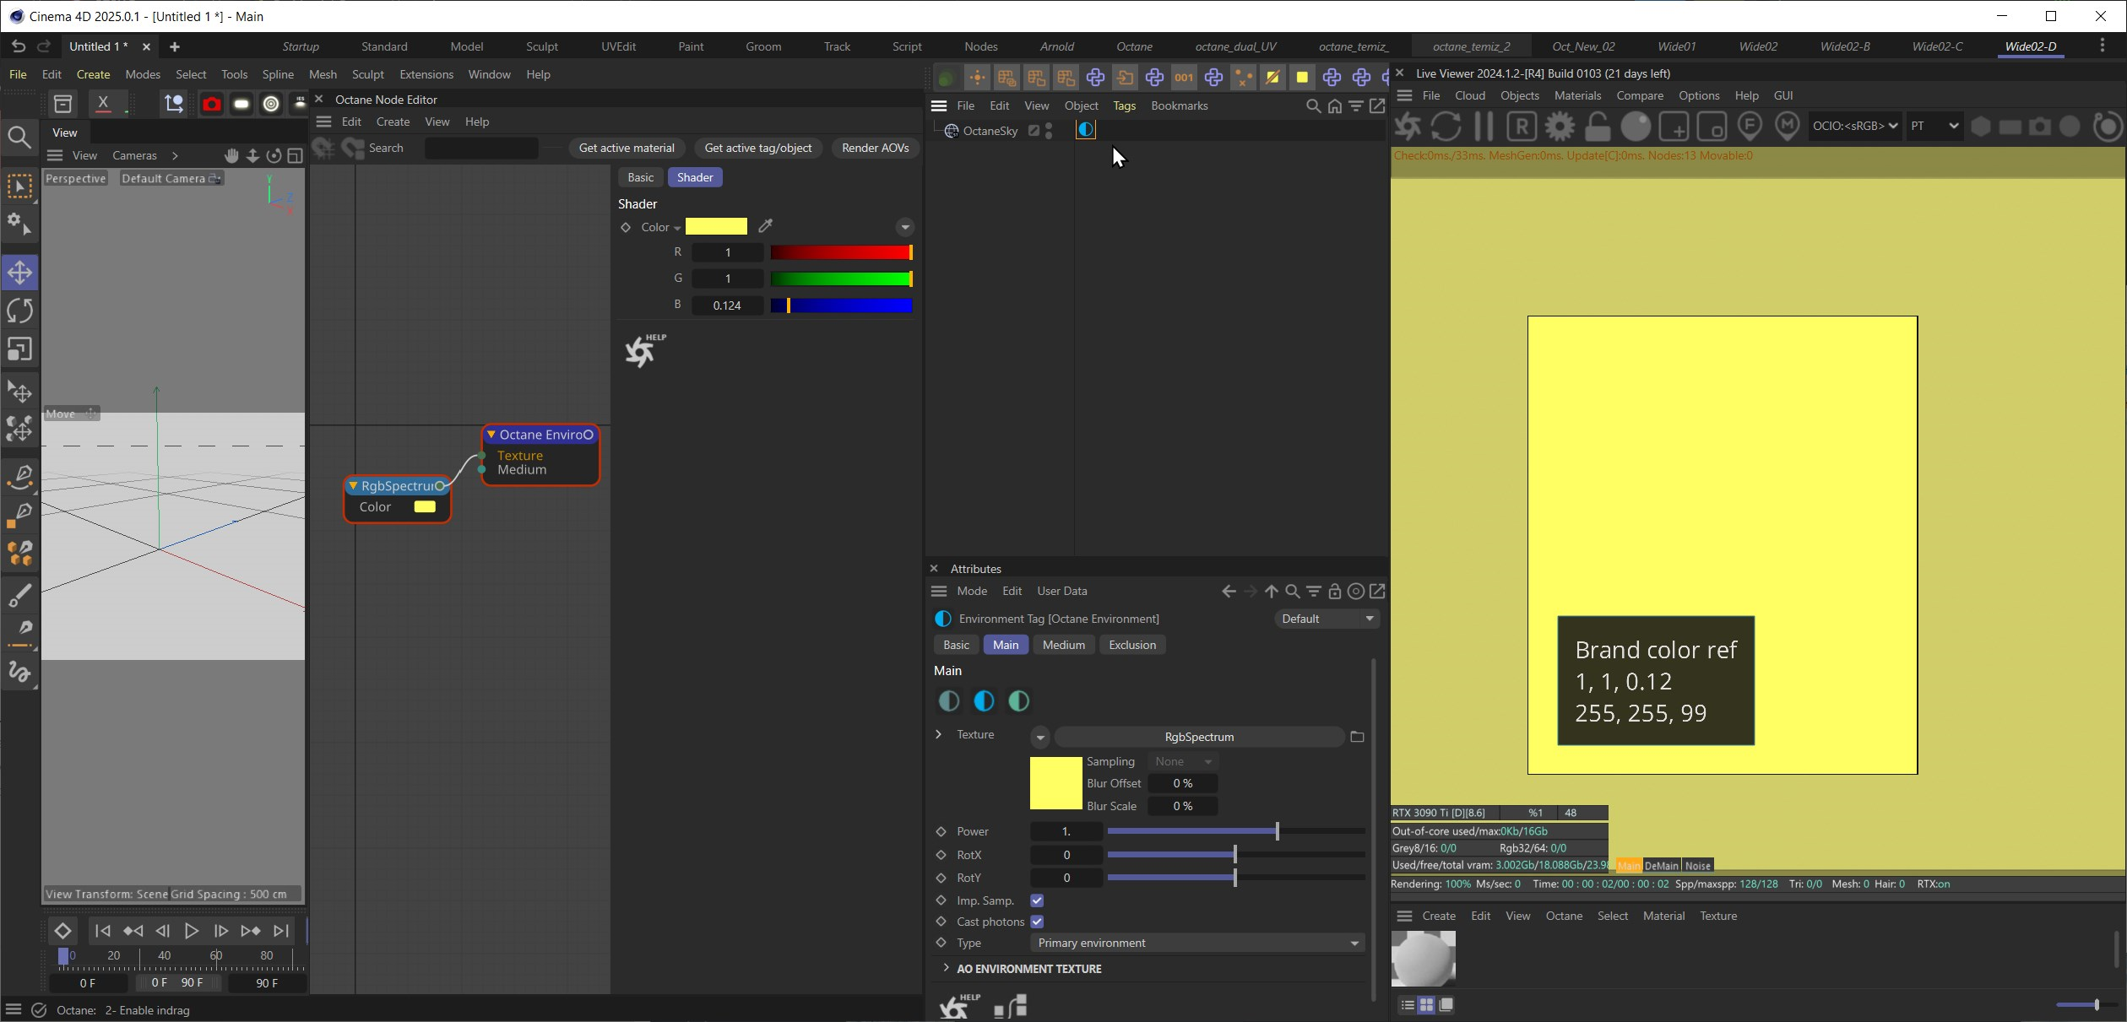Click the yellow Color swatch in Shader
This screenshot has width=2127, height=1022.
pyautogui.click(x=716, y=226)
